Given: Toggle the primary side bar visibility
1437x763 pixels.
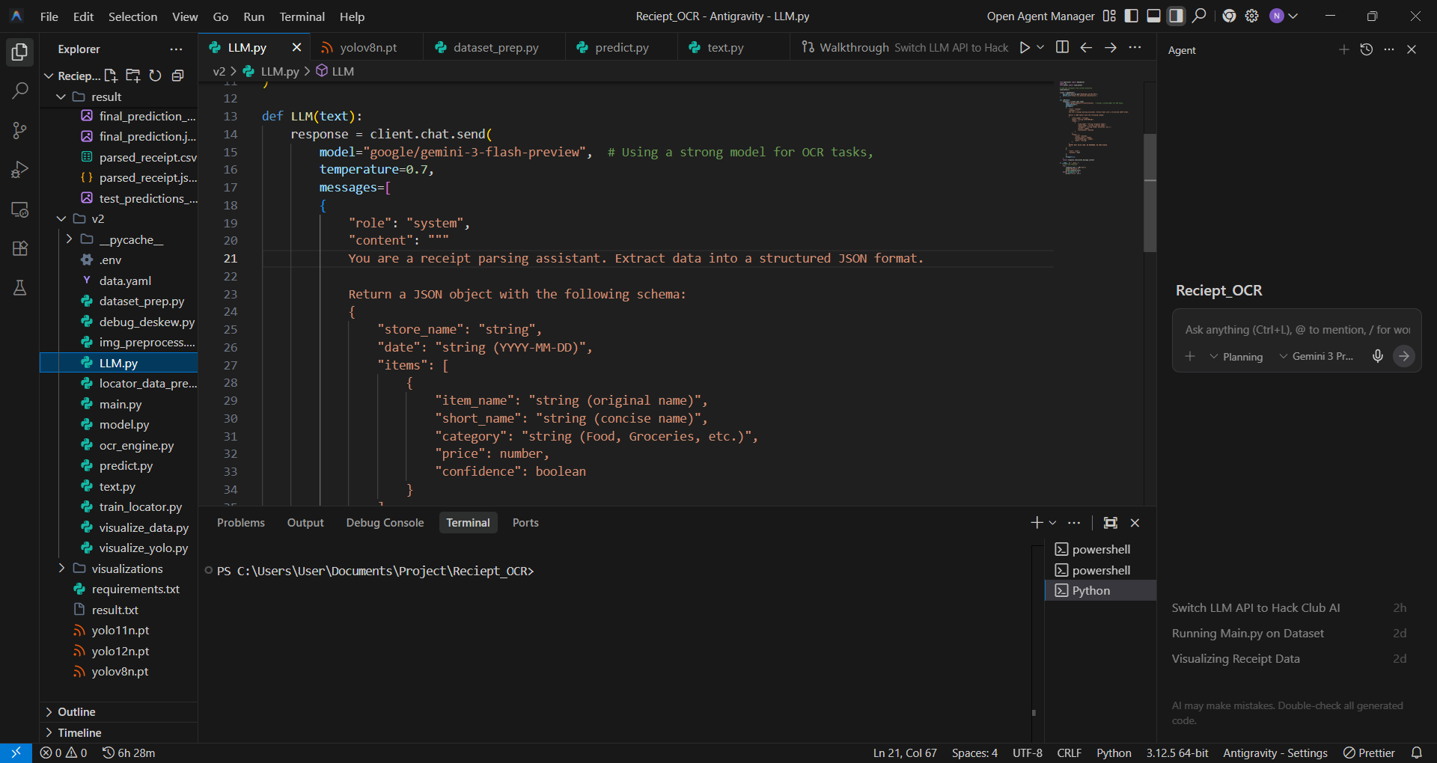Looking at the screenshot, I should click(1132, 16).
